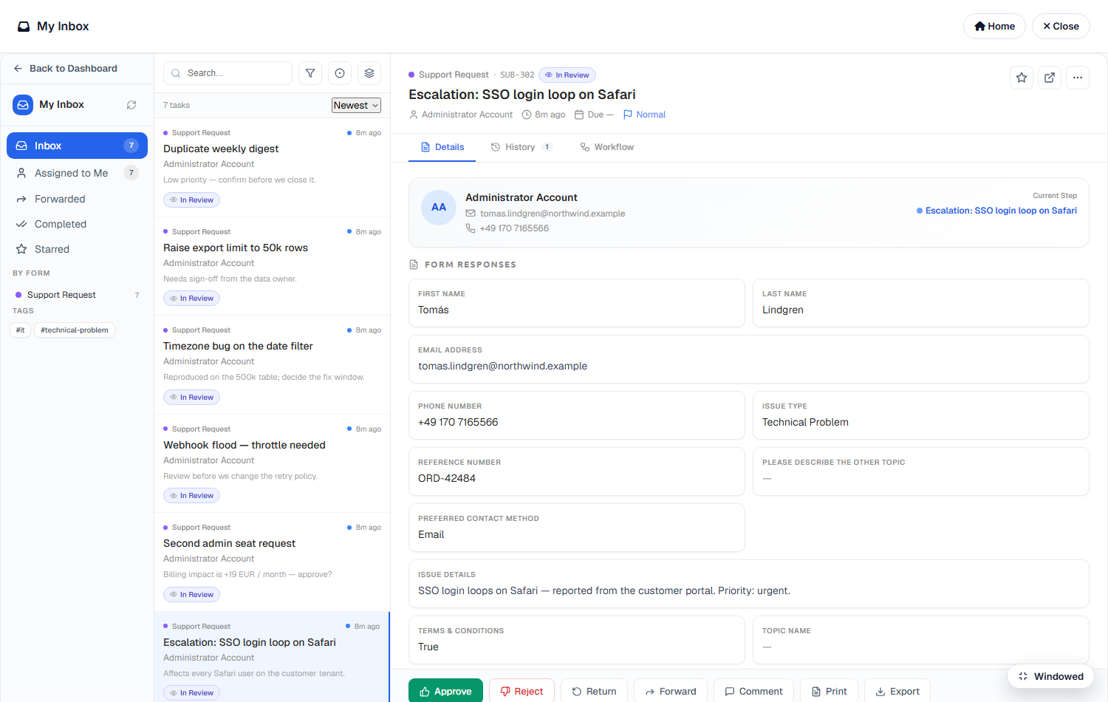1108x702 pixels.
Task: Click the Search tasks field
Action: pos(228,73)
